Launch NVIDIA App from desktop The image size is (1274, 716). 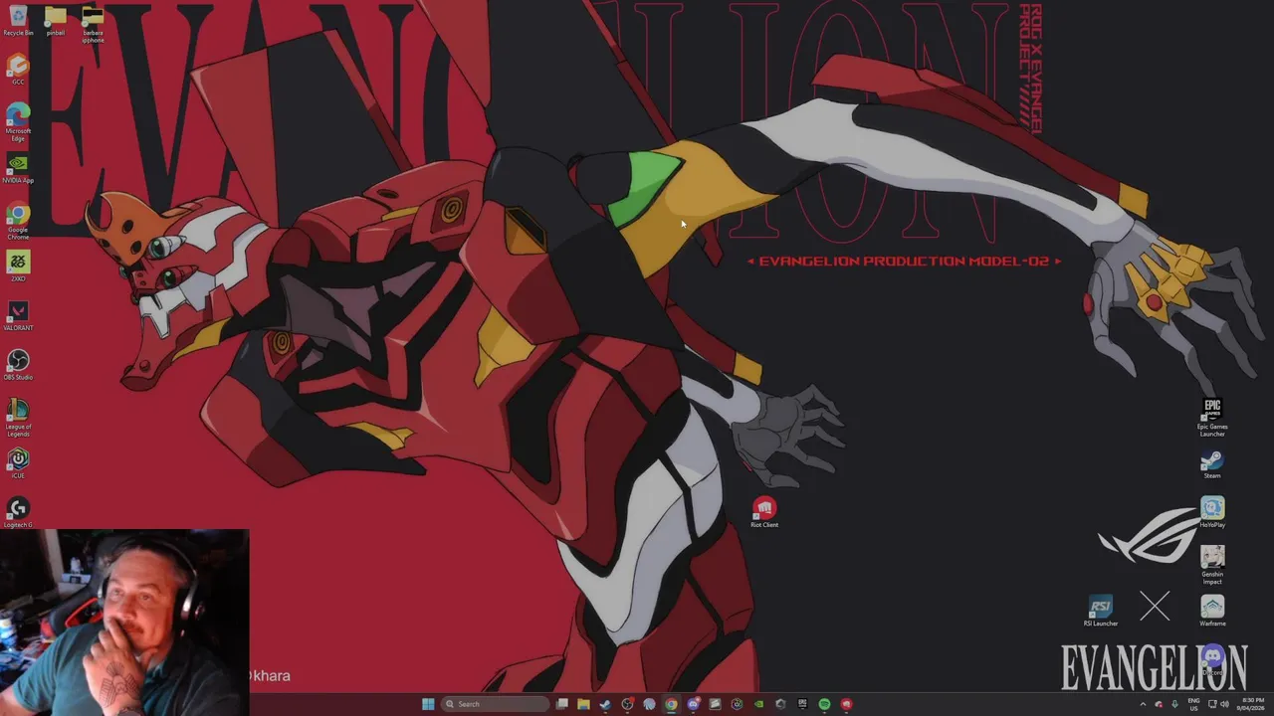(x=18, y=167)
